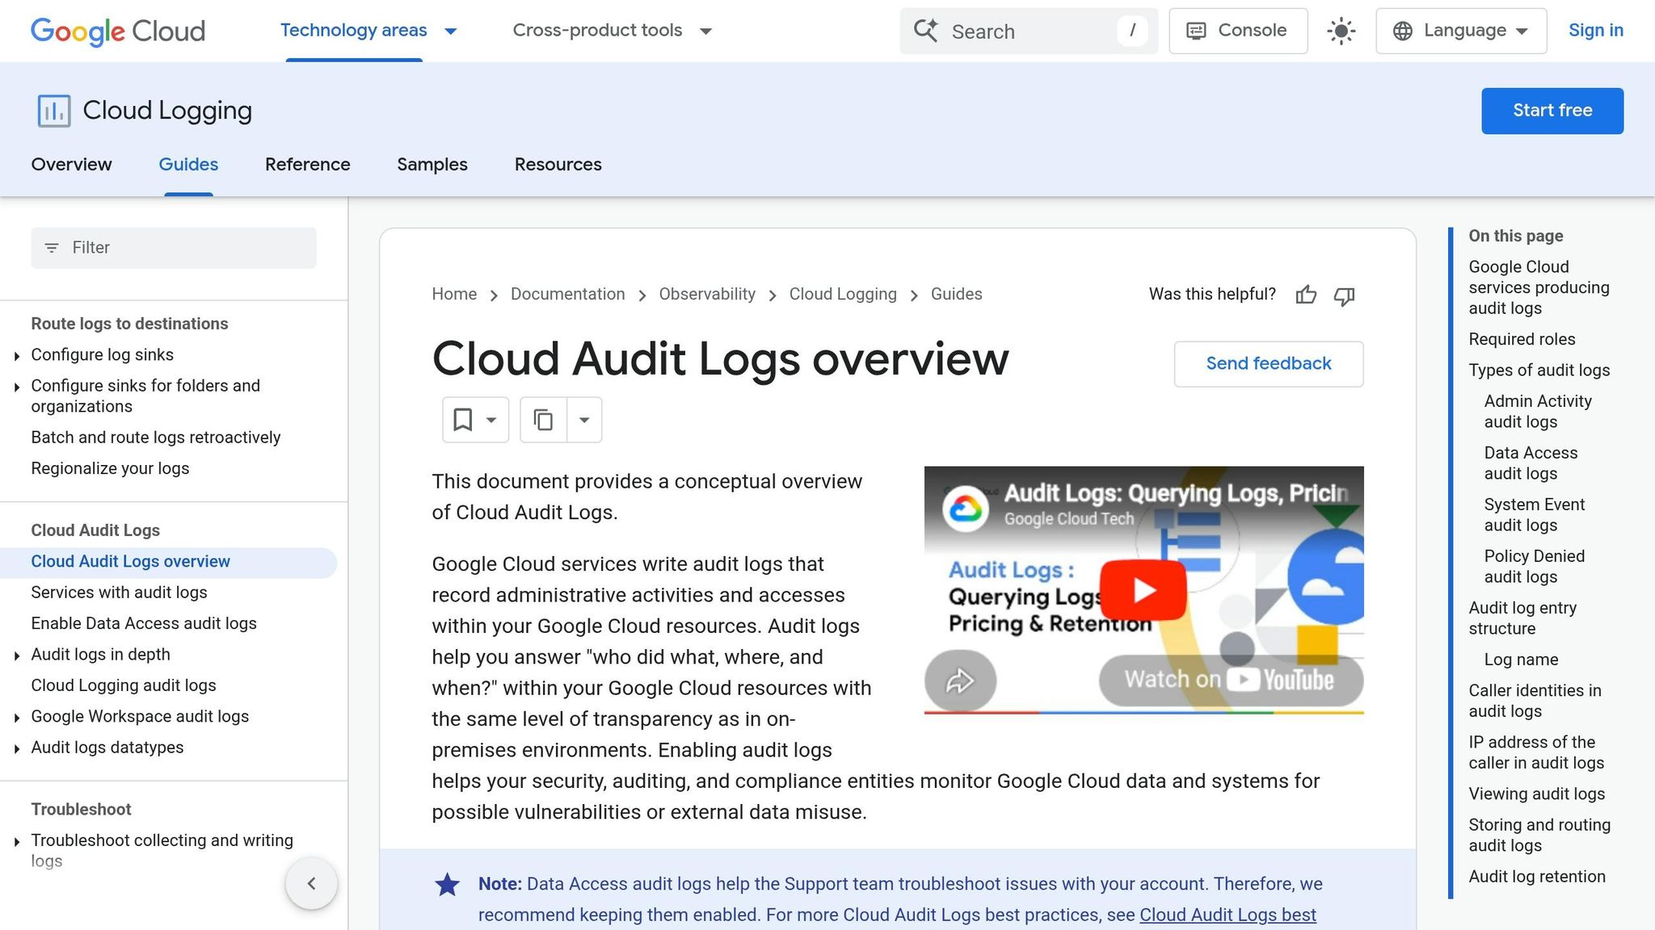Open Enable Data Access audit logs page
The width and height of the screenshot is (1655, 930).
(x=144, y=624)
